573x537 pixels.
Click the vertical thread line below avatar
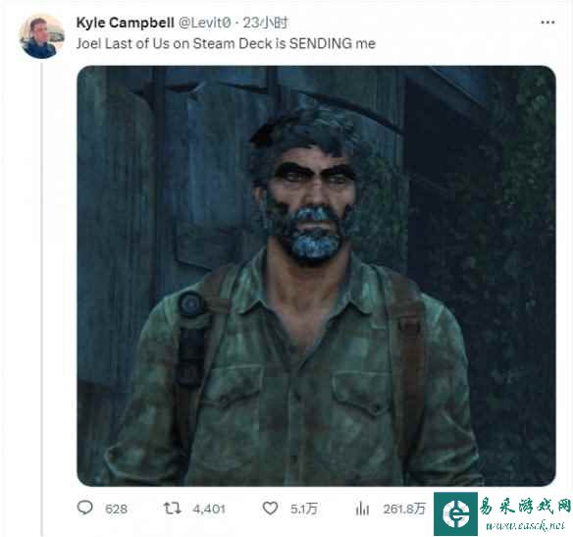[x=42, y=297]
